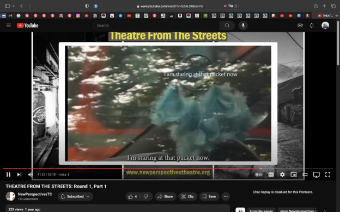
Task: Open the YouTube guide hamburger menu
Action: tap(9, 26)
